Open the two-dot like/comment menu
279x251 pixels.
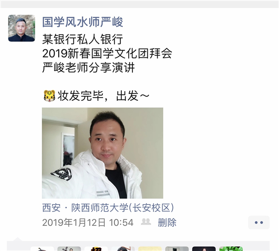click(x=259, y=222)
